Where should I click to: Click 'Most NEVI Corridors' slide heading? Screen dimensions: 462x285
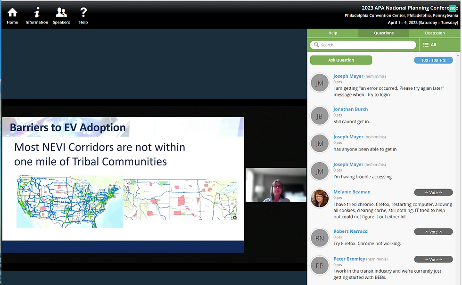coord(99,154)
